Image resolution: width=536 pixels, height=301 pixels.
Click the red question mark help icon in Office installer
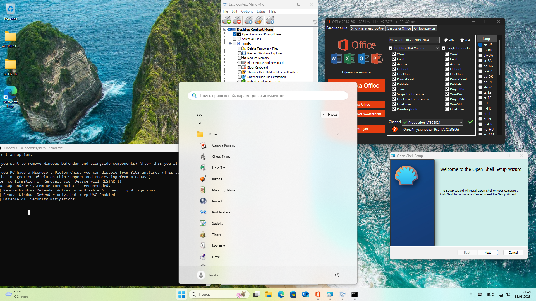pyautogui.click(x=394, y=129)
